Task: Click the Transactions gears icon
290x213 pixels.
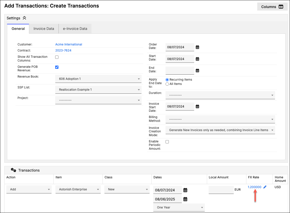Action: click(13, 170)
